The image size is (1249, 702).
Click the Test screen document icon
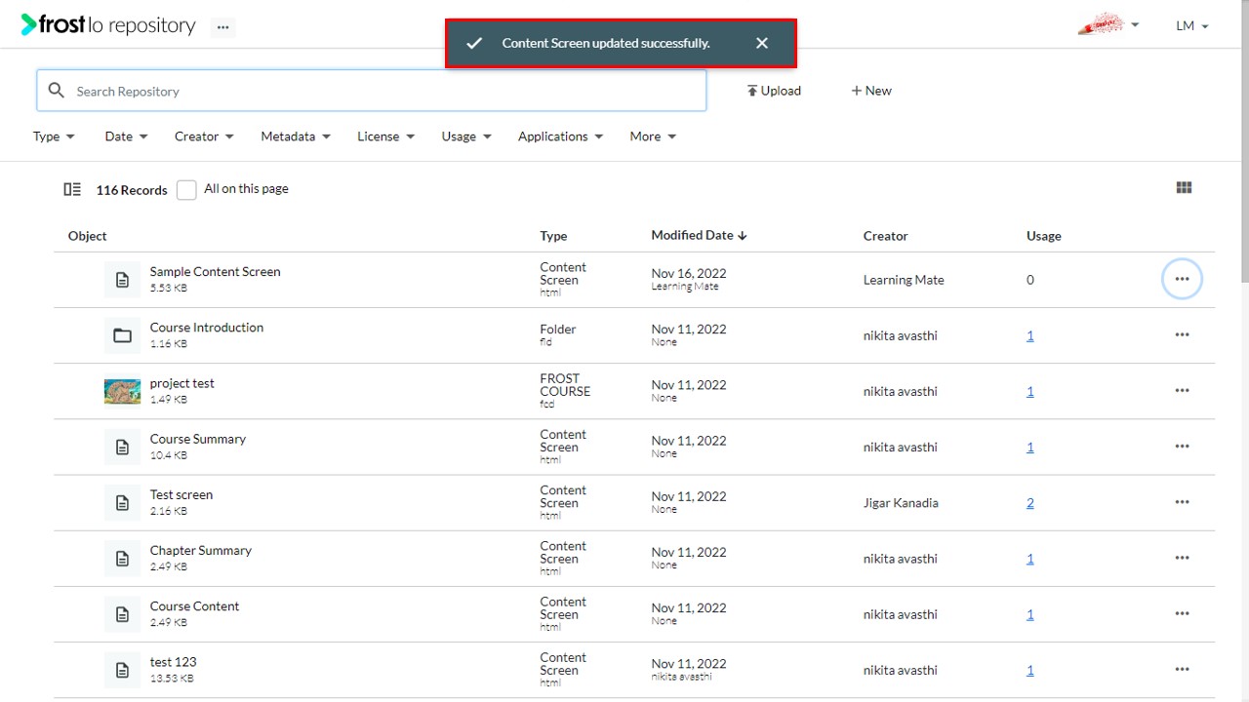[122, 502]
